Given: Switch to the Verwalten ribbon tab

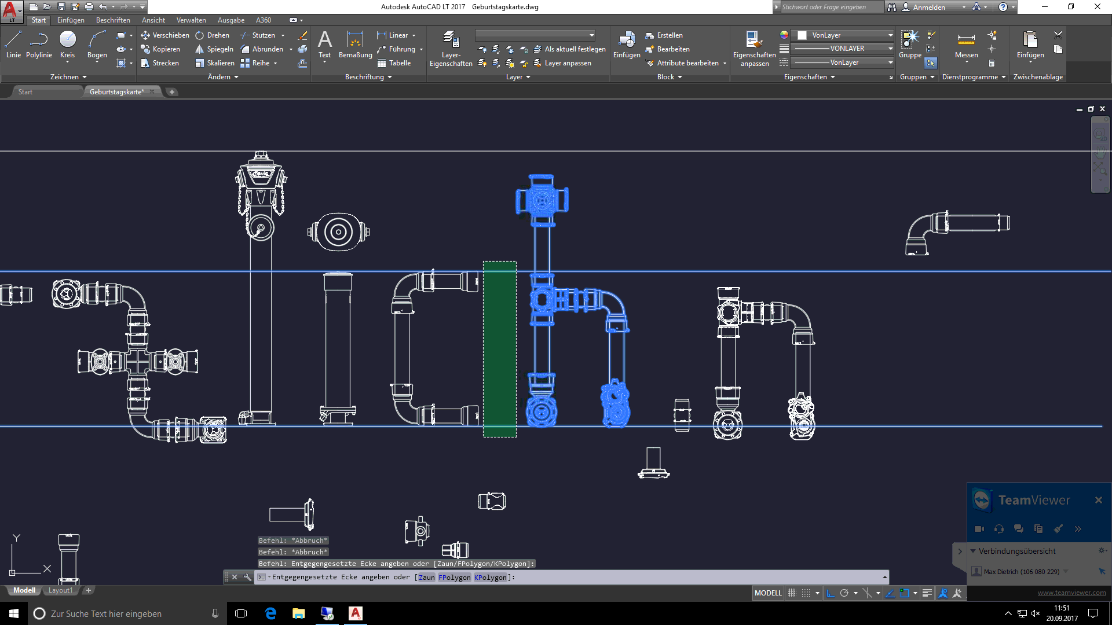Looking at the screenshot, I should (x=191, y=20).
